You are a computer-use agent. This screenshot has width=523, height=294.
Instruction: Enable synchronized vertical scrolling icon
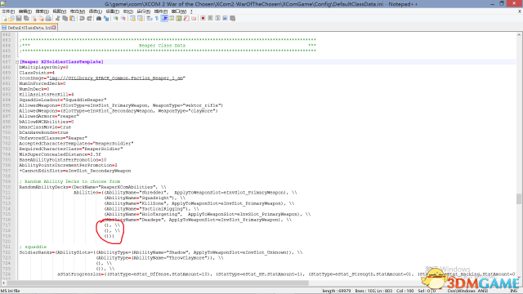point(132,19)
